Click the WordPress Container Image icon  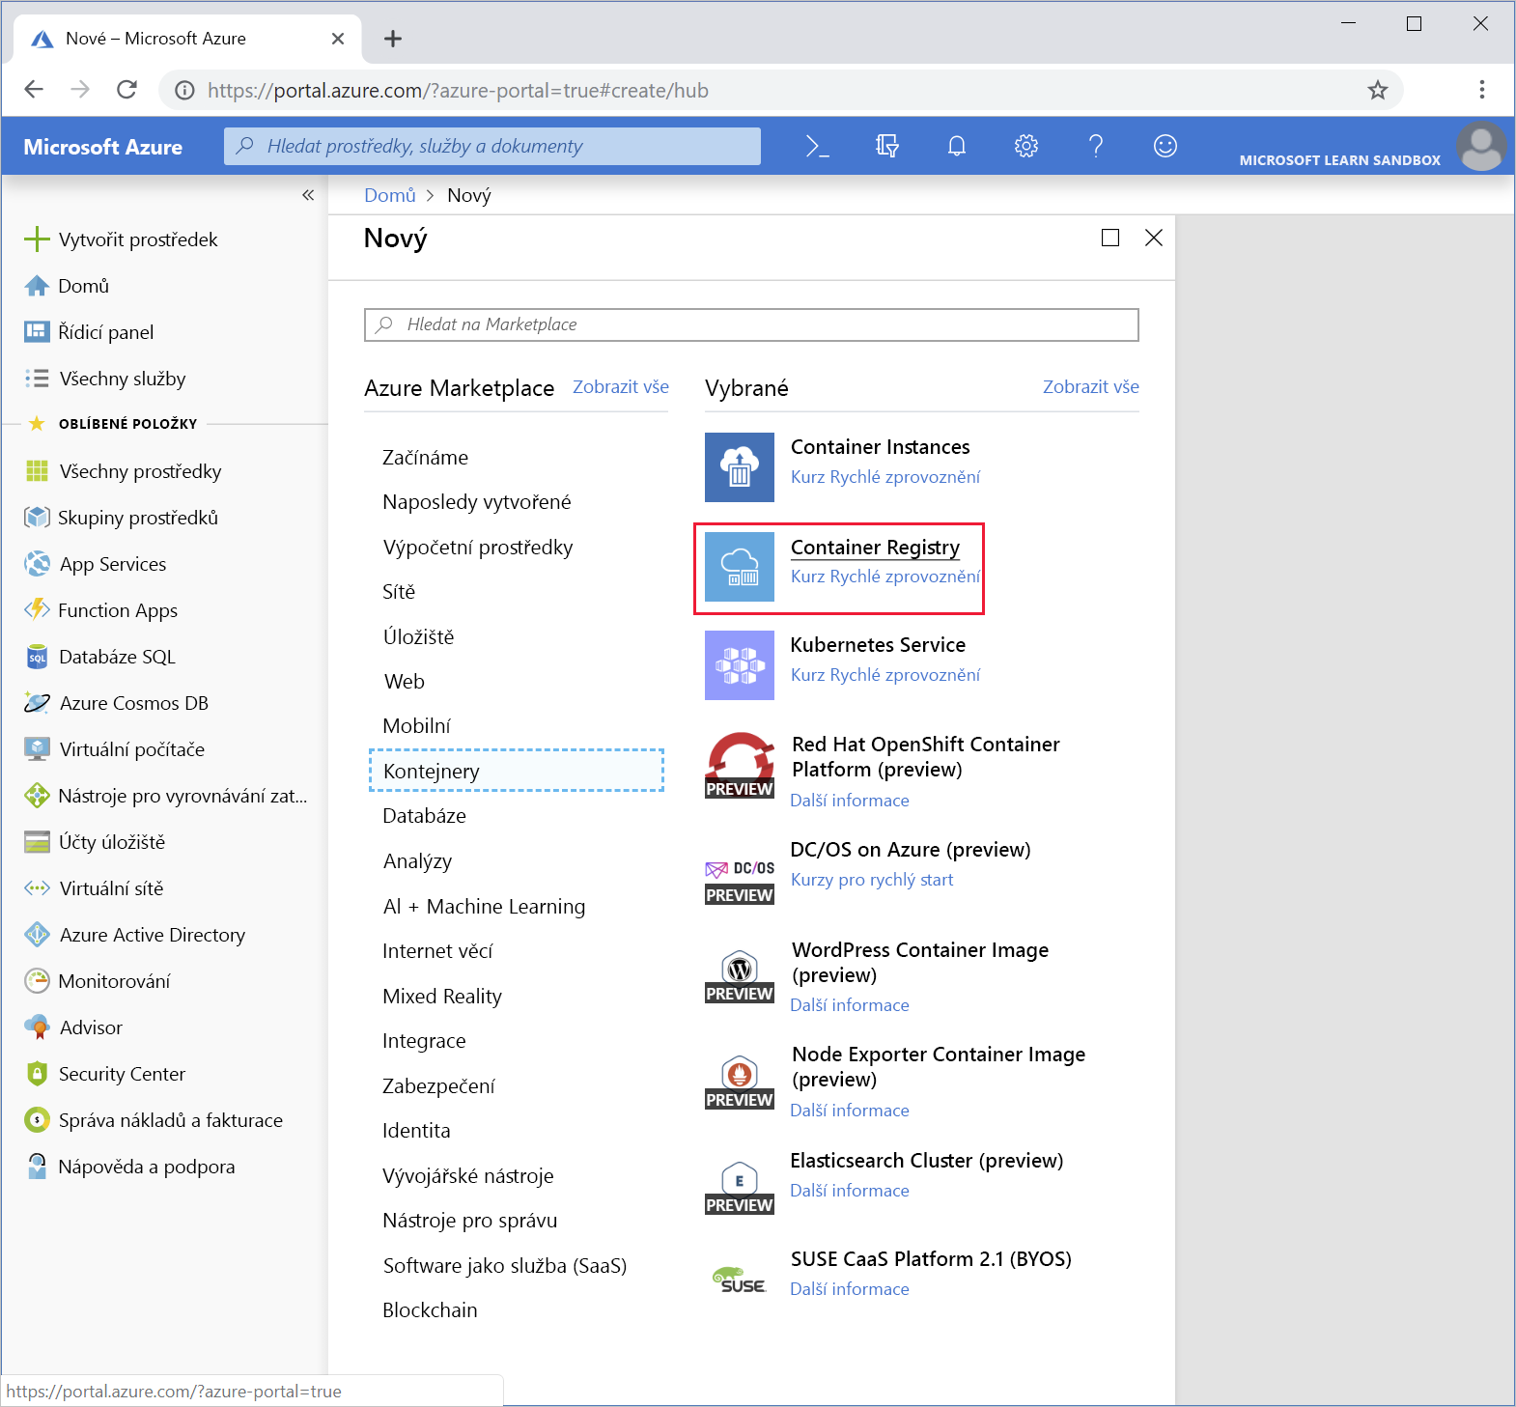pos(740,976)
